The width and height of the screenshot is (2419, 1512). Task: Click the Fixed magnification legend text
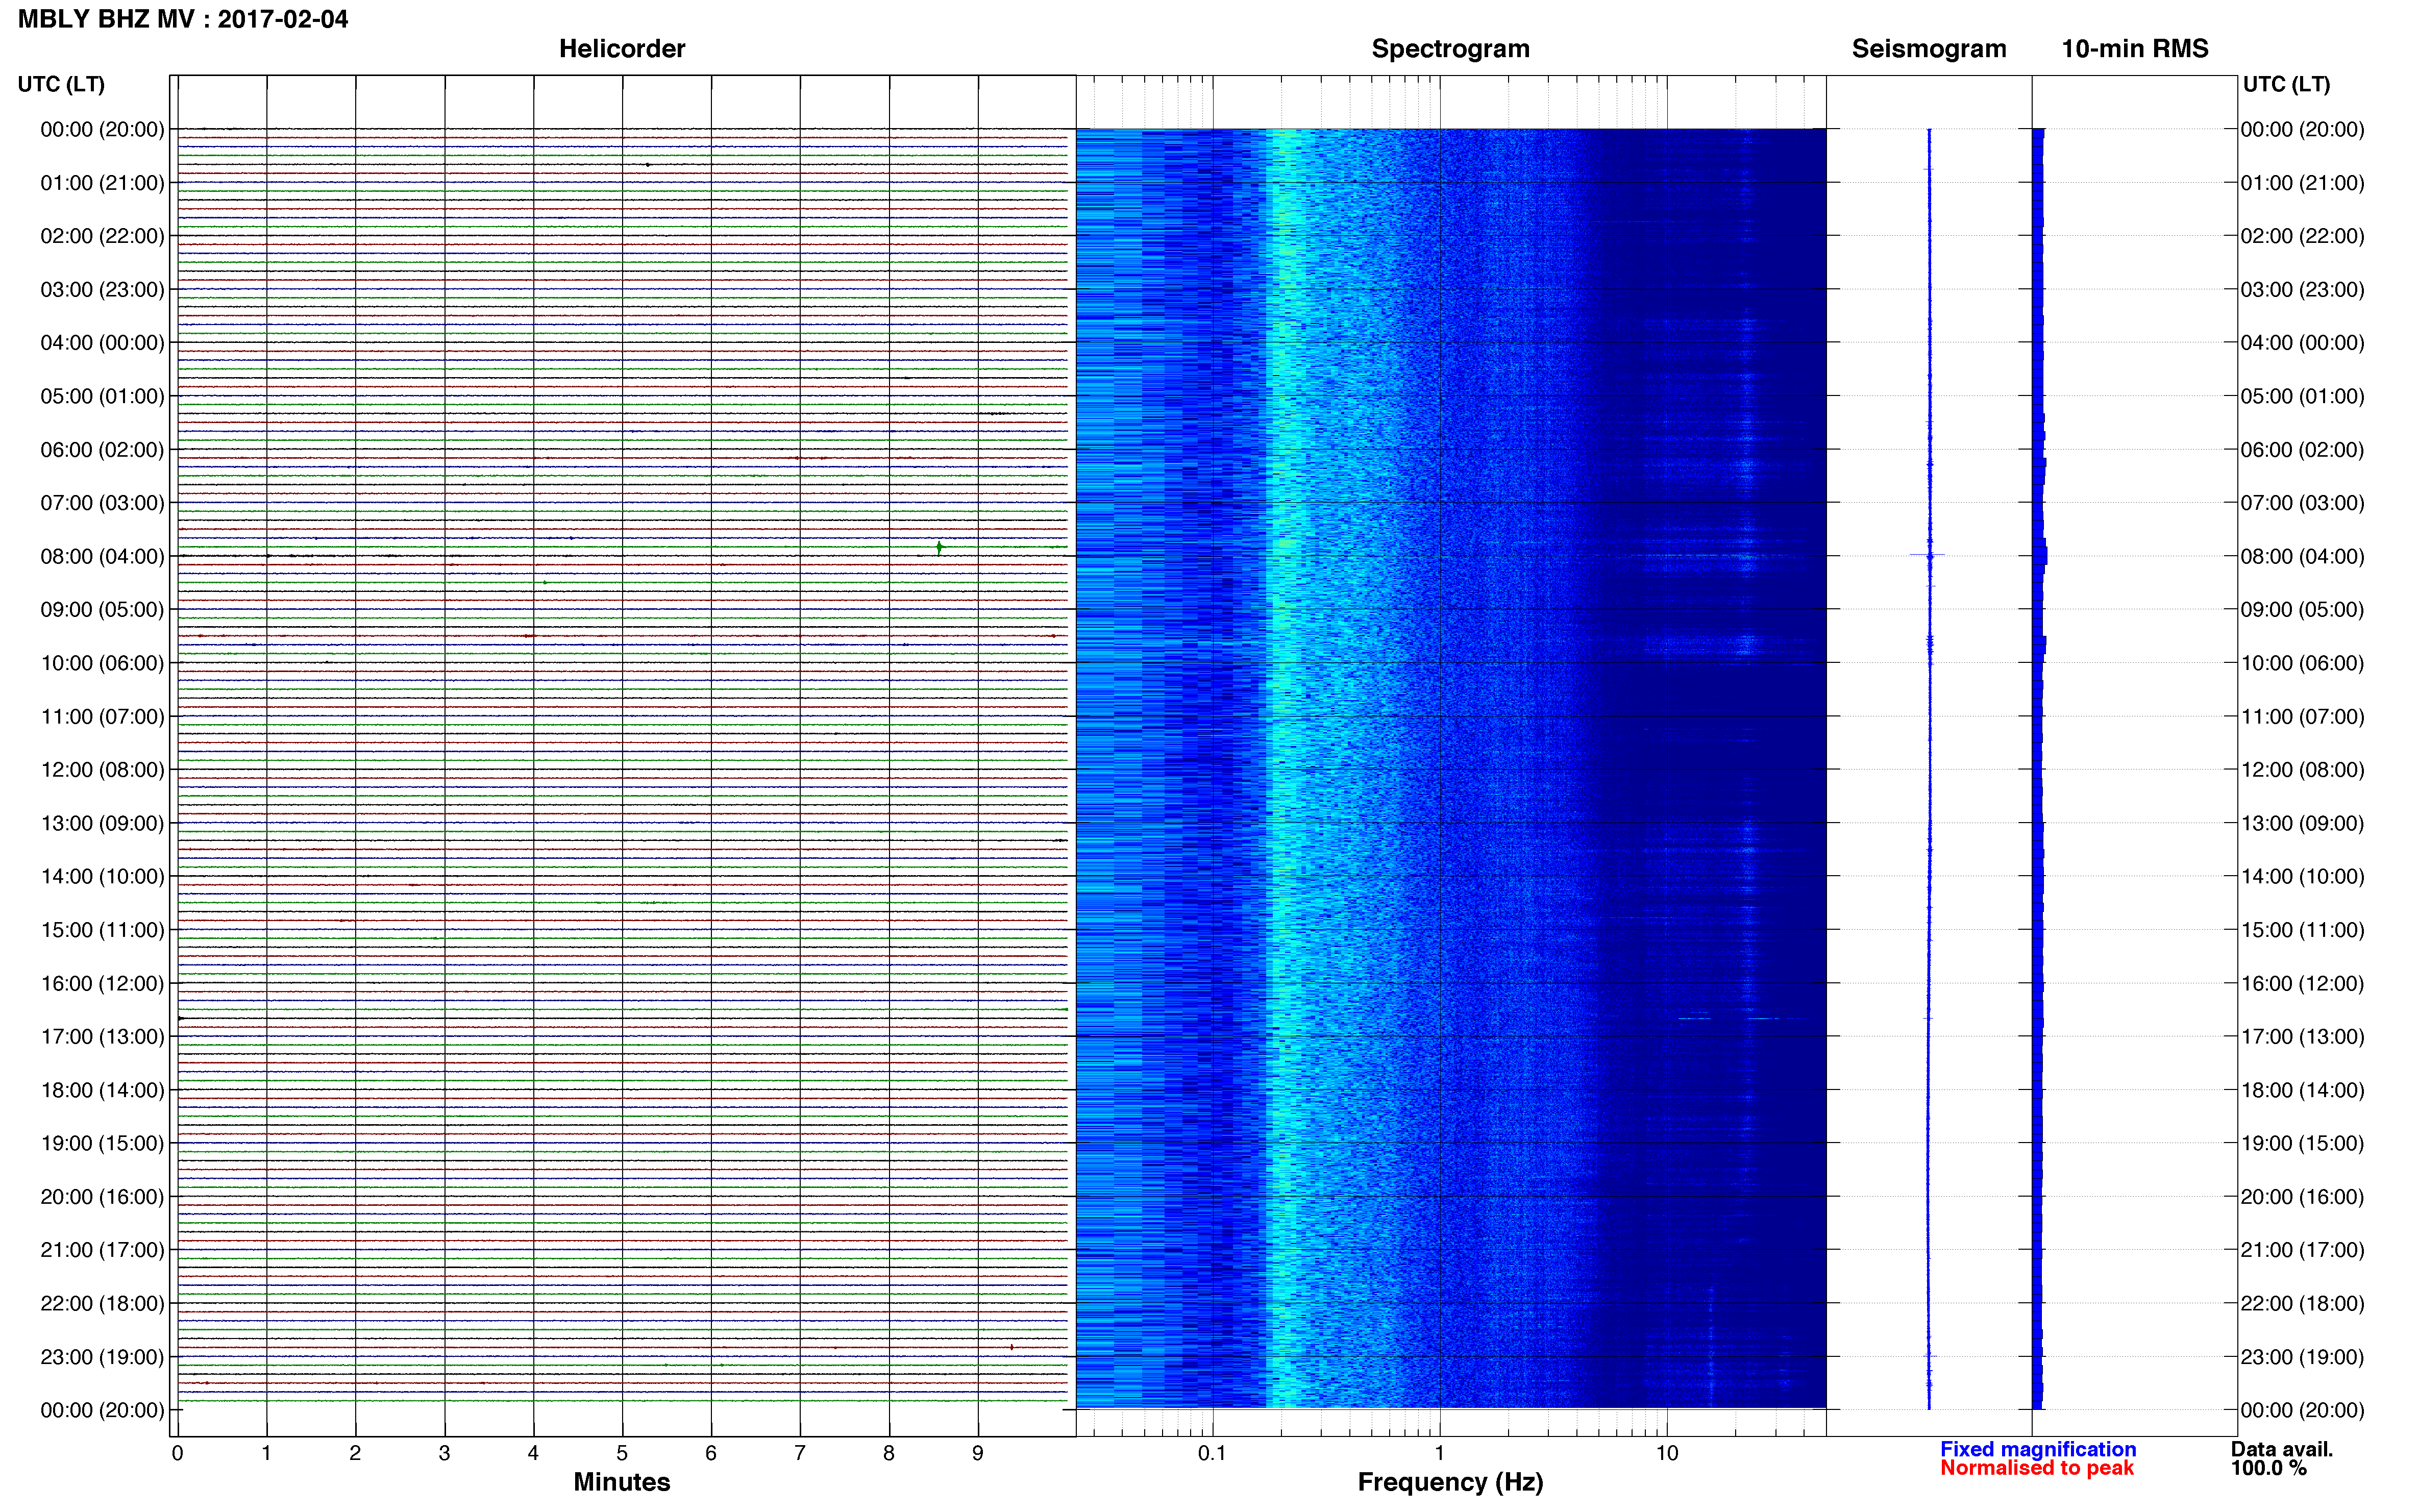[2038, 1449]
